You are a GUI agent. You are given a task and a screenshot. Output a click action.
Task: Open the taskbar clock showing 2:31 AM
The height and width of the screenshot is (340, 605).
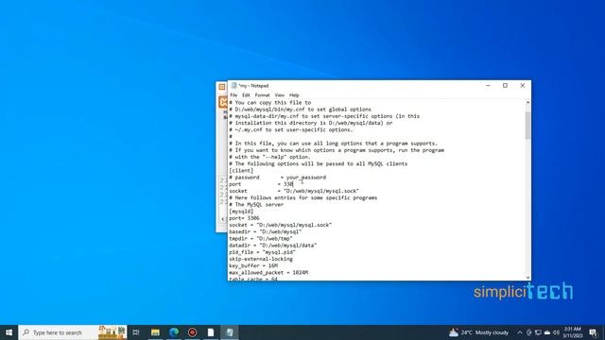pos(573,332)
